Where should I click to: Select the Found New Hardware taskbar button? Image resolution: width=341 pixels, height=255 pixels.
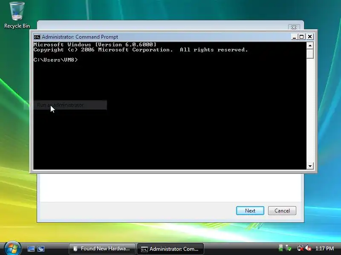pyautogui.click(x=102, y=249)
